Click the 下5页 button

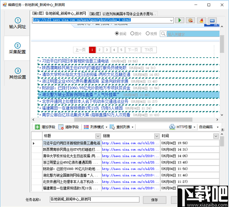(149, 50)
